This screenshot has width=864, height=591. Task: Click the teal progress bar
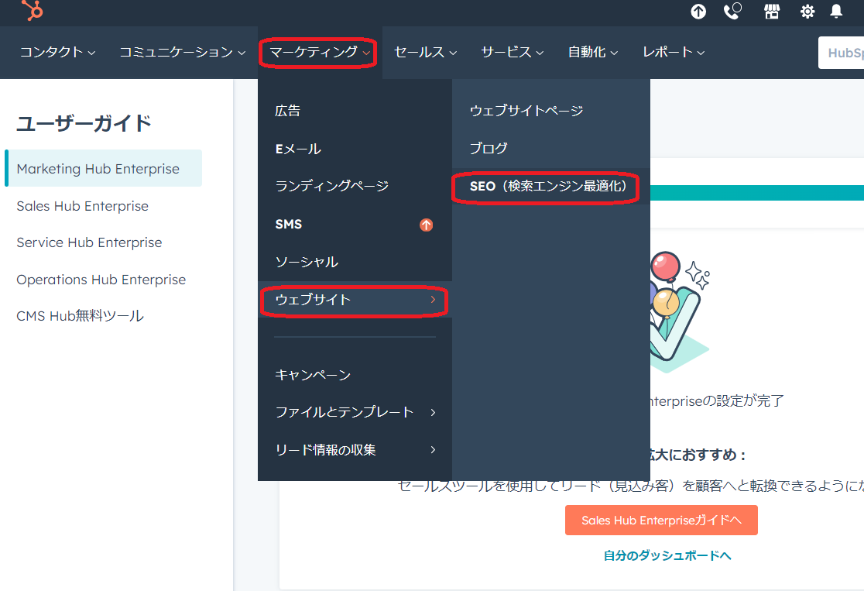click(757, 193)
